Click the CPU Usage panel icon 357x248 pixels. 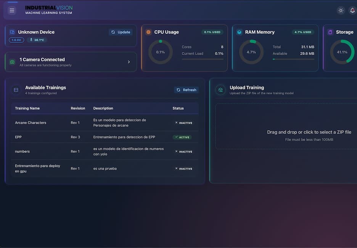[x=148, y=32]
